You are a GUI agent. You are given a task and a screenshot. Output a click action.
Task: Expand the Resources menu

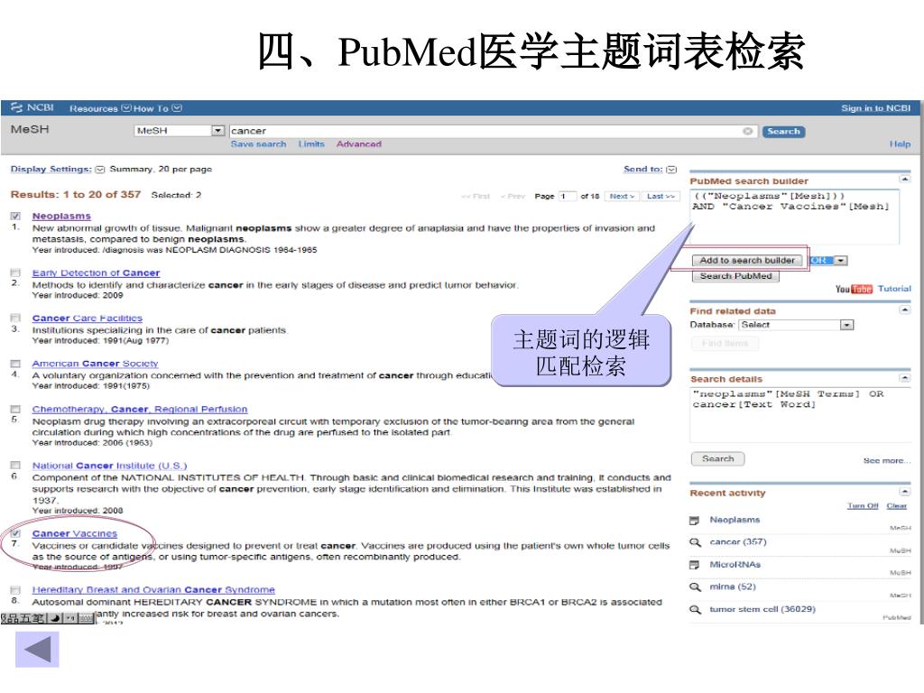(x=99, y=108)
